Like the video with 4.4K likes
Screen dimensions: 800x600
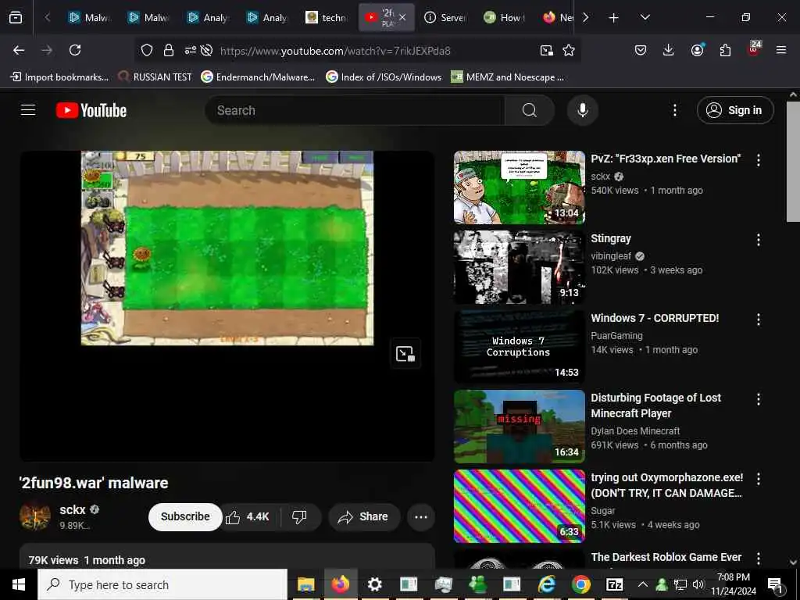pyautogui.click(x=248, y=516)
